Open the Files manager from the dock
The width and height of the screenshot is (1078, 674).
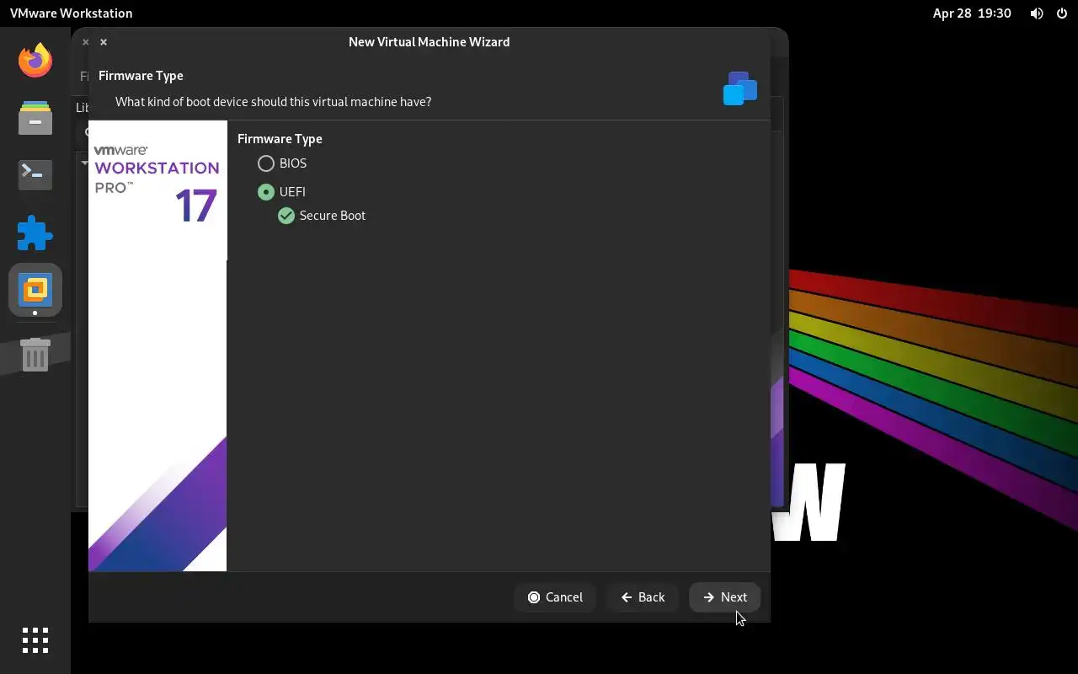[35, 118]
